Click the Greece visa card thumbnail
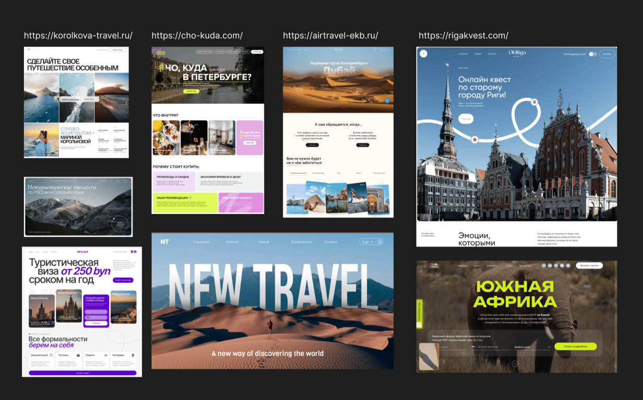 click(124, 307)
